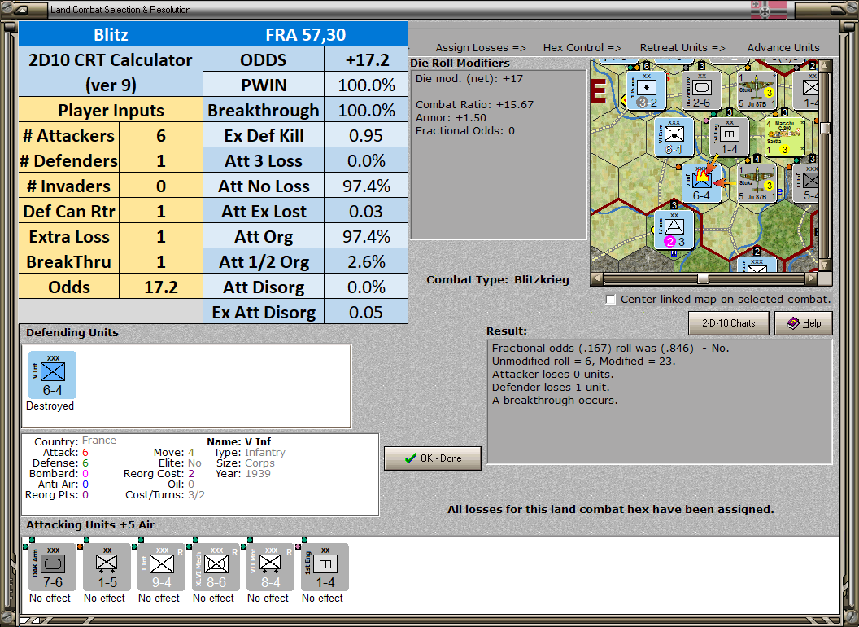The width and height of the screenshot is (859, 627).
Task: Click the German flag icon in title bar
Action: pyautogui.click(x=768, y=9)
